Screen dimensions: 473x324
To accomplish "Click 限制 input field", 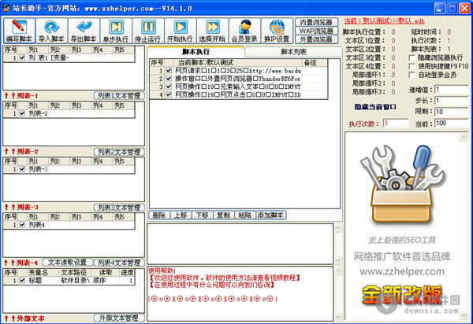I will coord(452,112).
